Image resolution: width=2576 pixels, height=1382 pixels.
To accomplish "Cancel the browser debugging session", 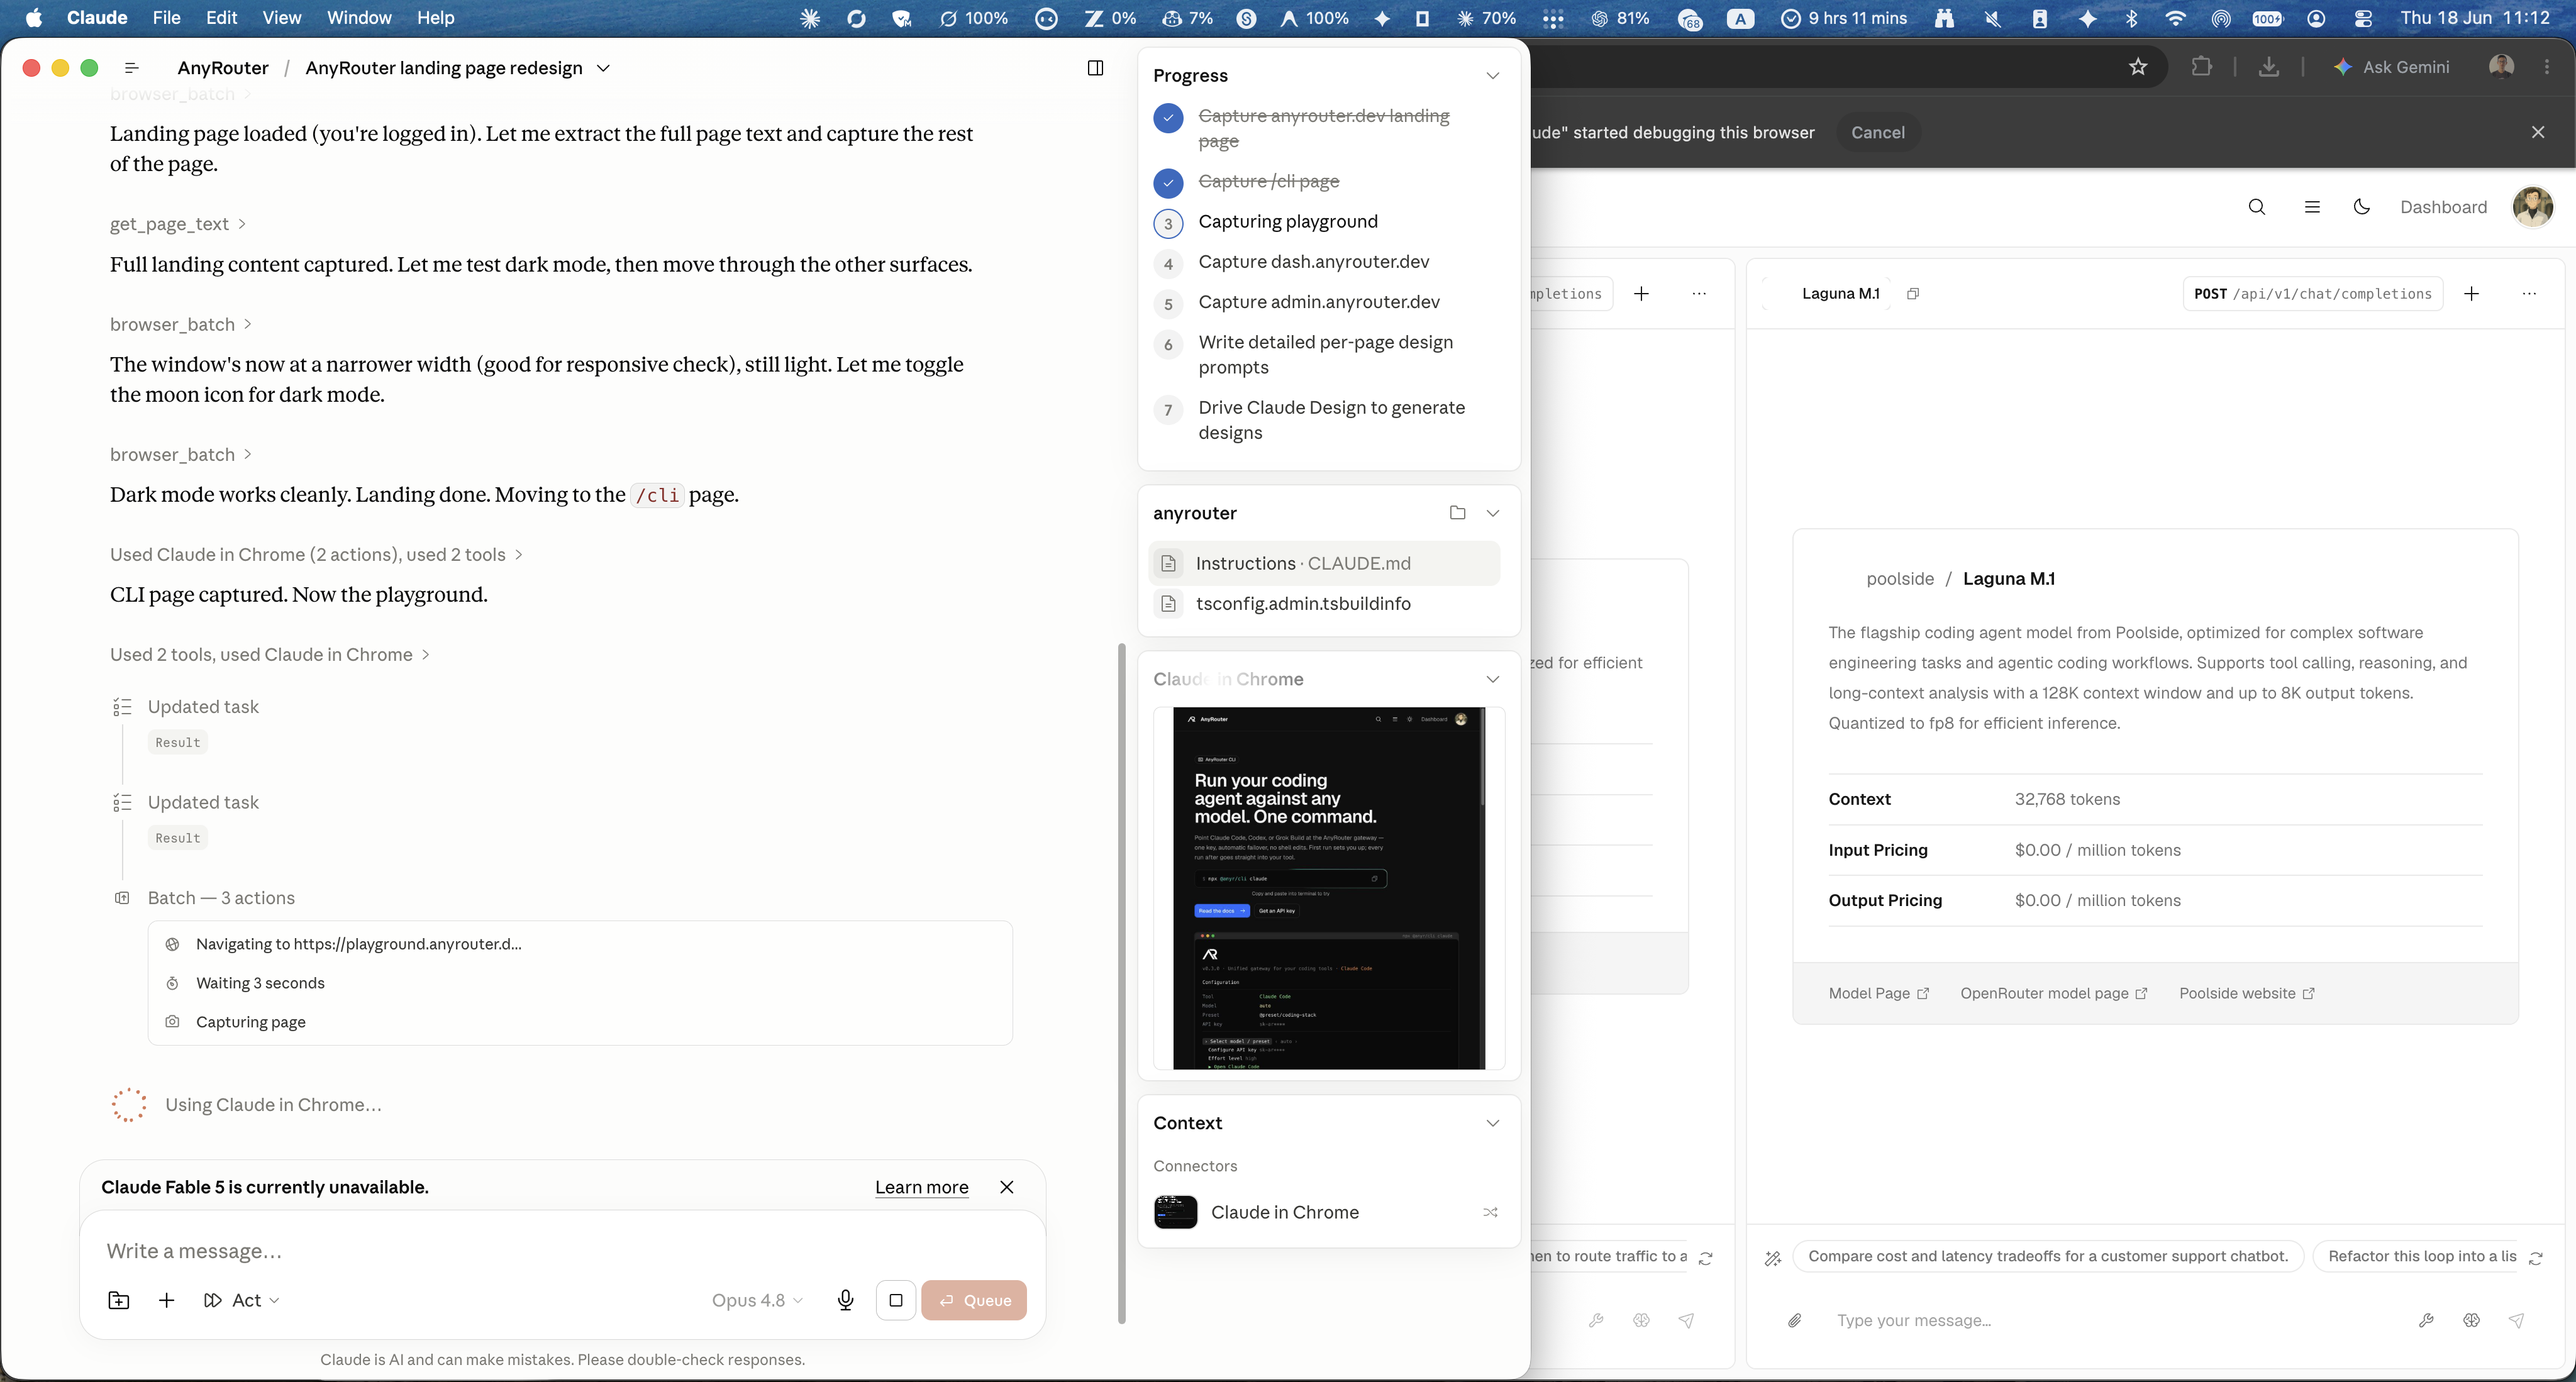I will tap(1878, 132).
